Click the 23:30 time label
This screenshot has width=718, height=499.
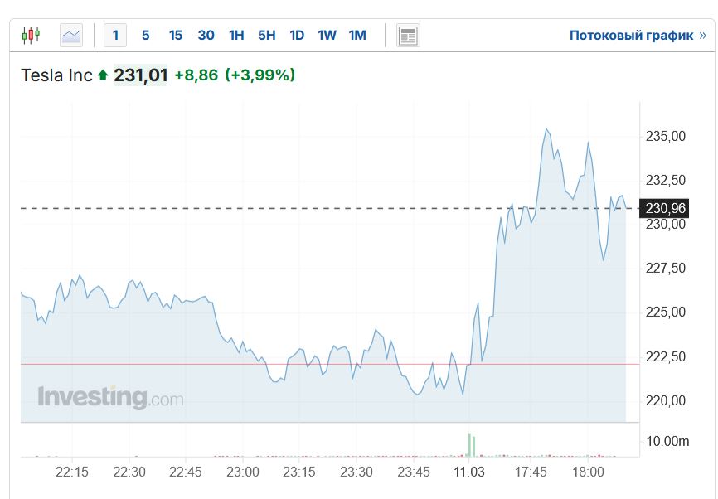point(357,472)
